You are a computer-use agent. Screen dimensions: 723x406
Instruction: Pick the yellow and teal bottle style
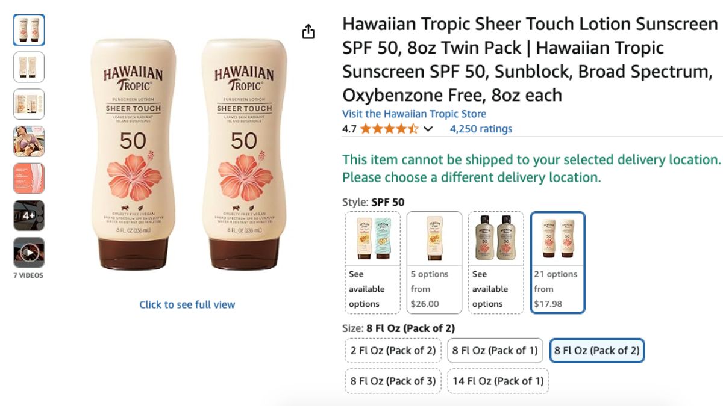pyautogui.click(x=373, y=262)
